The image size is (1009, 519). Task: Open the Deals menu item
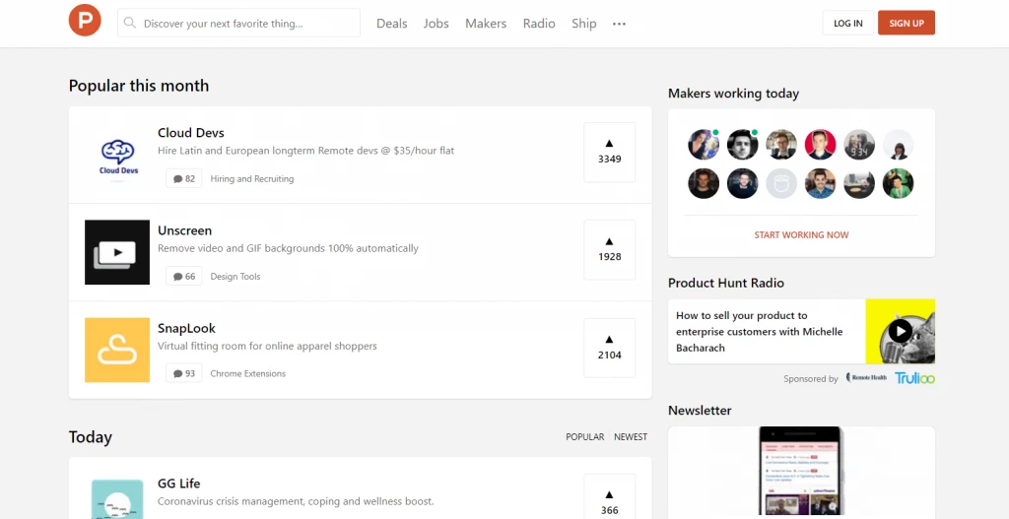point(392,24)
